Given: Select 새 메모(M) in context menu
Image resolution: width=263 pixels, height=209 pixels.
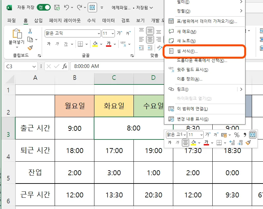Looking at the screenshot, I should pyautogui.click(x=204, y=31).
